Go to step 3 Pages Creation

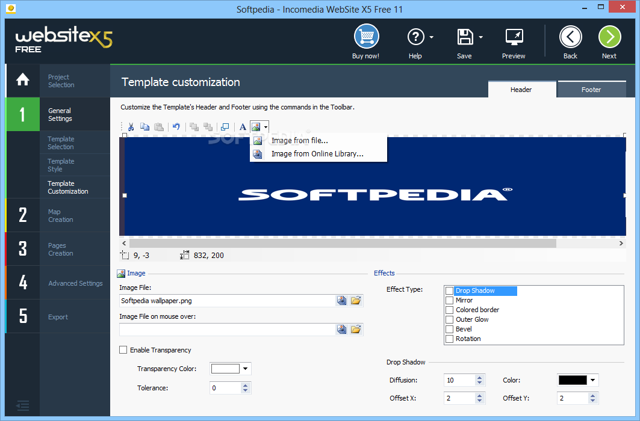click(58, 249)
